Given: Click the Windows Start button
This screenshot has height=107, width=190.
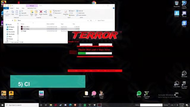Looking at the screenshot, I should (x=2, y=105).
